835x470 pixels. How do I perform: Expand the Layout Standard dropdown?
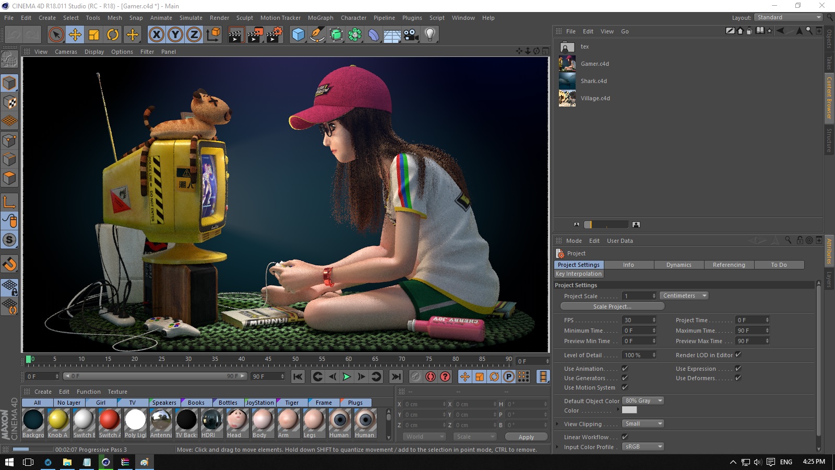point(788,17)
